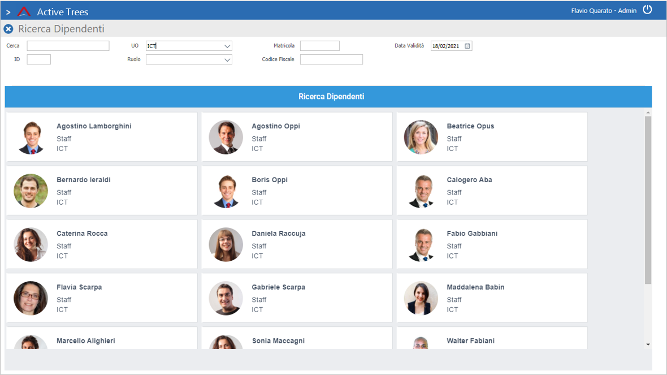Open Daniela Raccuja's photo
This screenshot has height=375, width=667.
pyautogui.click(x=226, y=244)
